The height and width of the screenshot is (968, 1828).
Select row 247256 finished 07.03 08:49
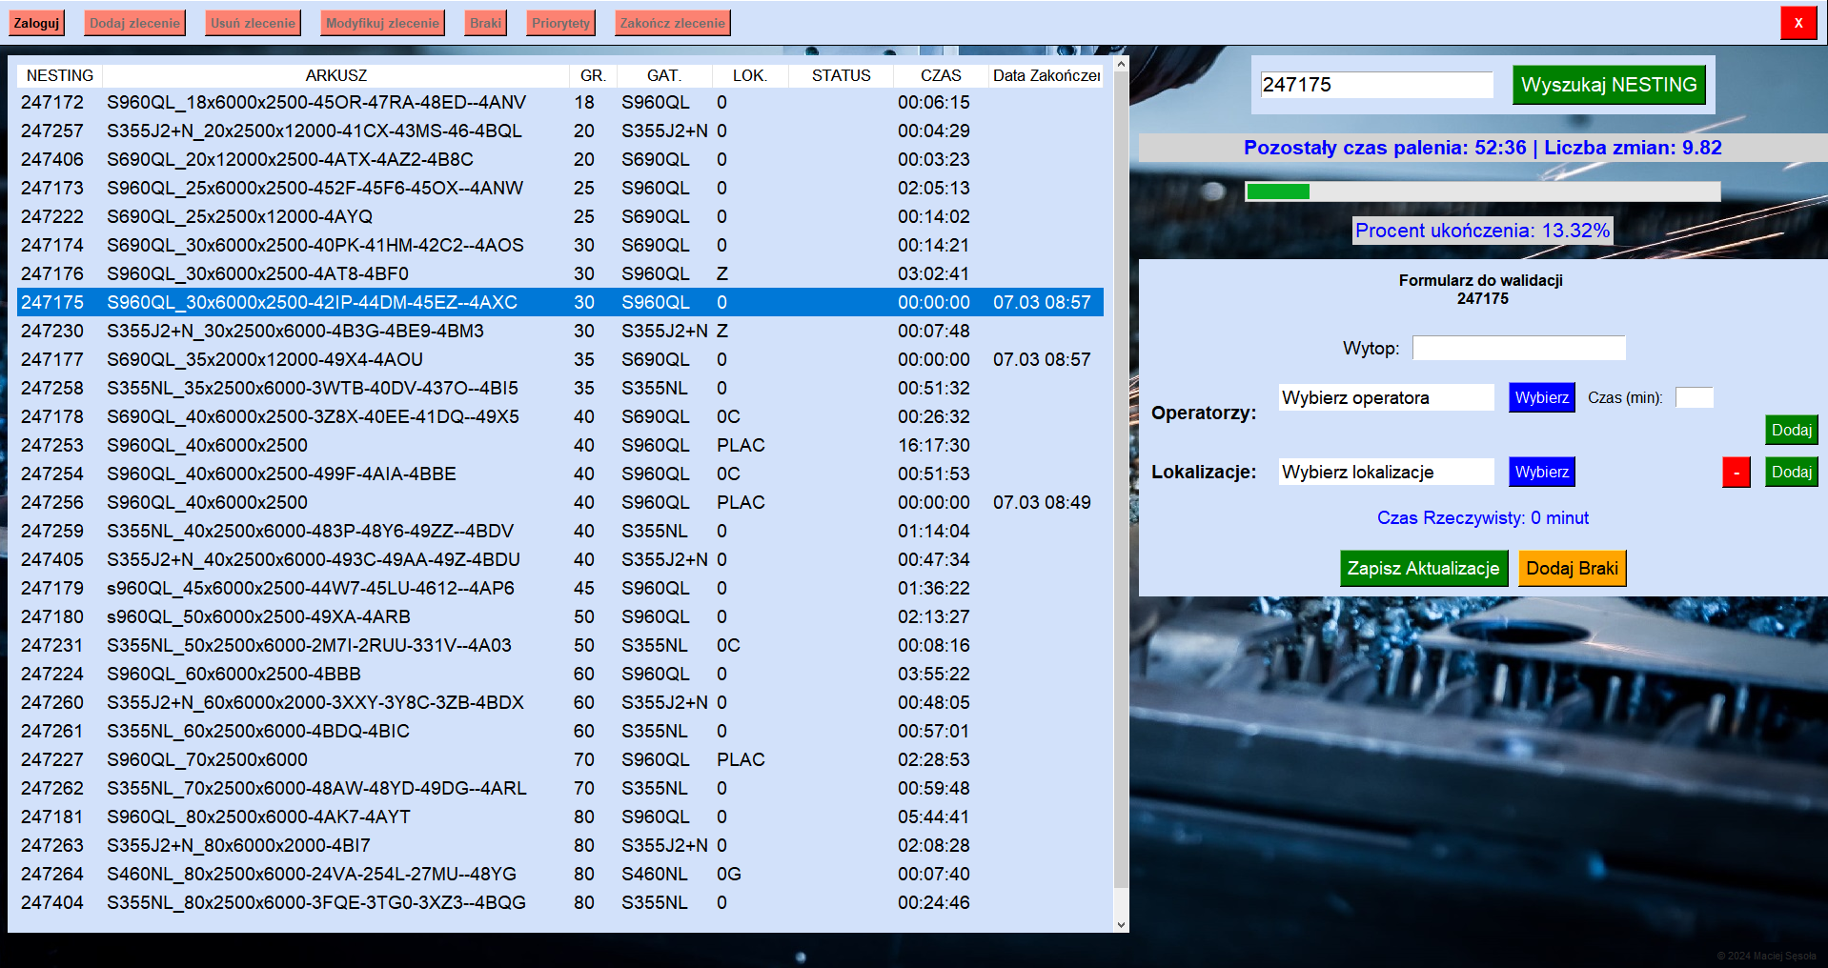pos(560,502)
